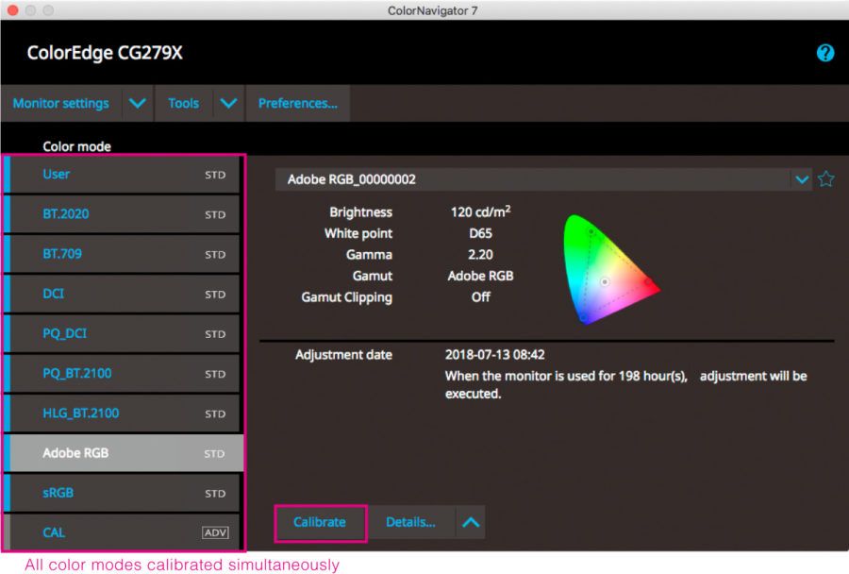The height and width of the screenshot is (574, 849).
Task: Select the Adobe RGB color mode
Action: (x=124, y=453)
